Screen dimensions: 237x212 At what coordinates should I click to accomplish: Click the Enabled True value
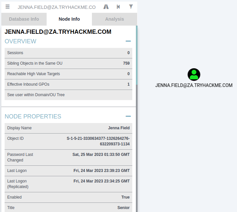point(125,197)
